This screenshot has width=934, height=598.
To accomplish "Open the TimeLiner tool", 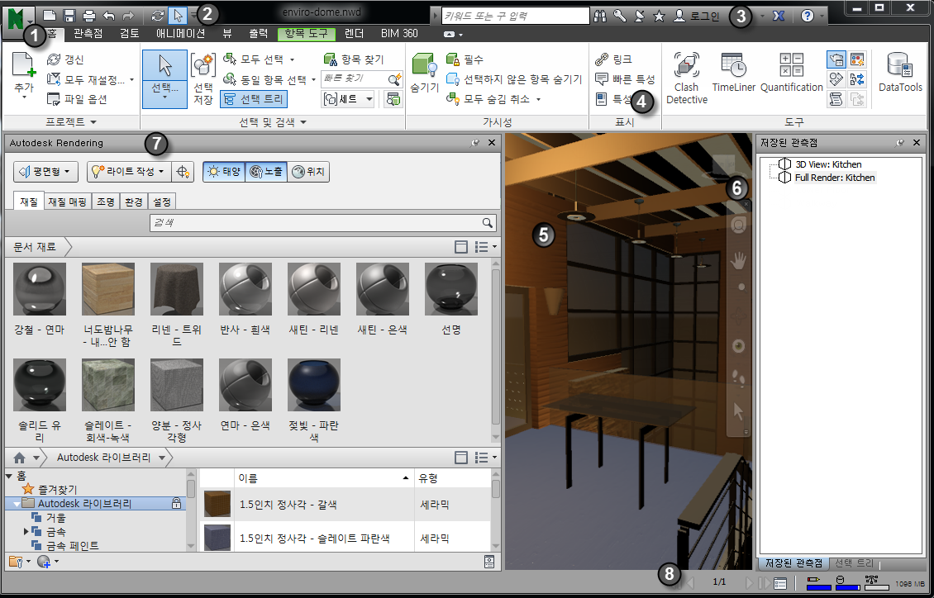I will (x=734, y=73).
